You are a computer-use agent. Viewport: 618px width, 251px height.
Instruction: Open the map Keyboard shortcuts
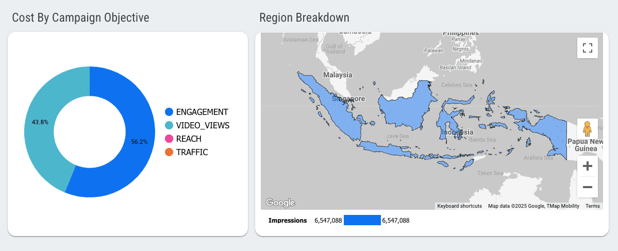[459, 206]
